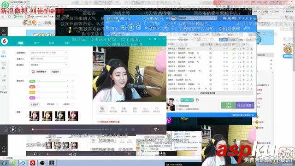Adjust the green beauty slider
Image resolution: width=295 pixels, height=166 pixels.
53,81
